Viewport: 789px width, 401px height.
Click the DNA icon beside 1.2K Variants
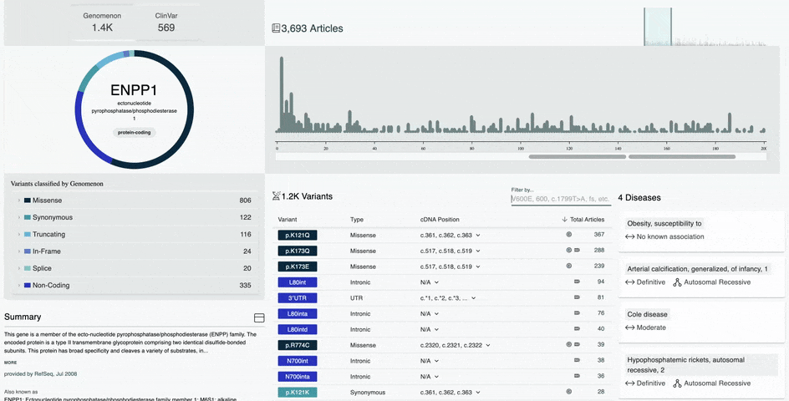[x=276, y=195]
